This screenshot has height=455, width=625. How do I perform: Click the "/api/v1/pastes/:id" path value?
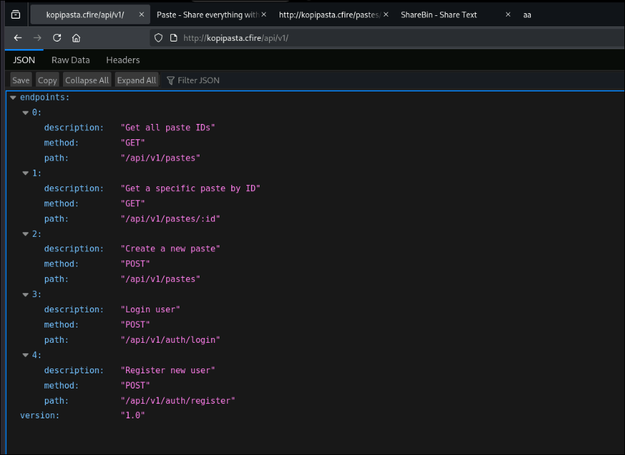pos(170,219)
